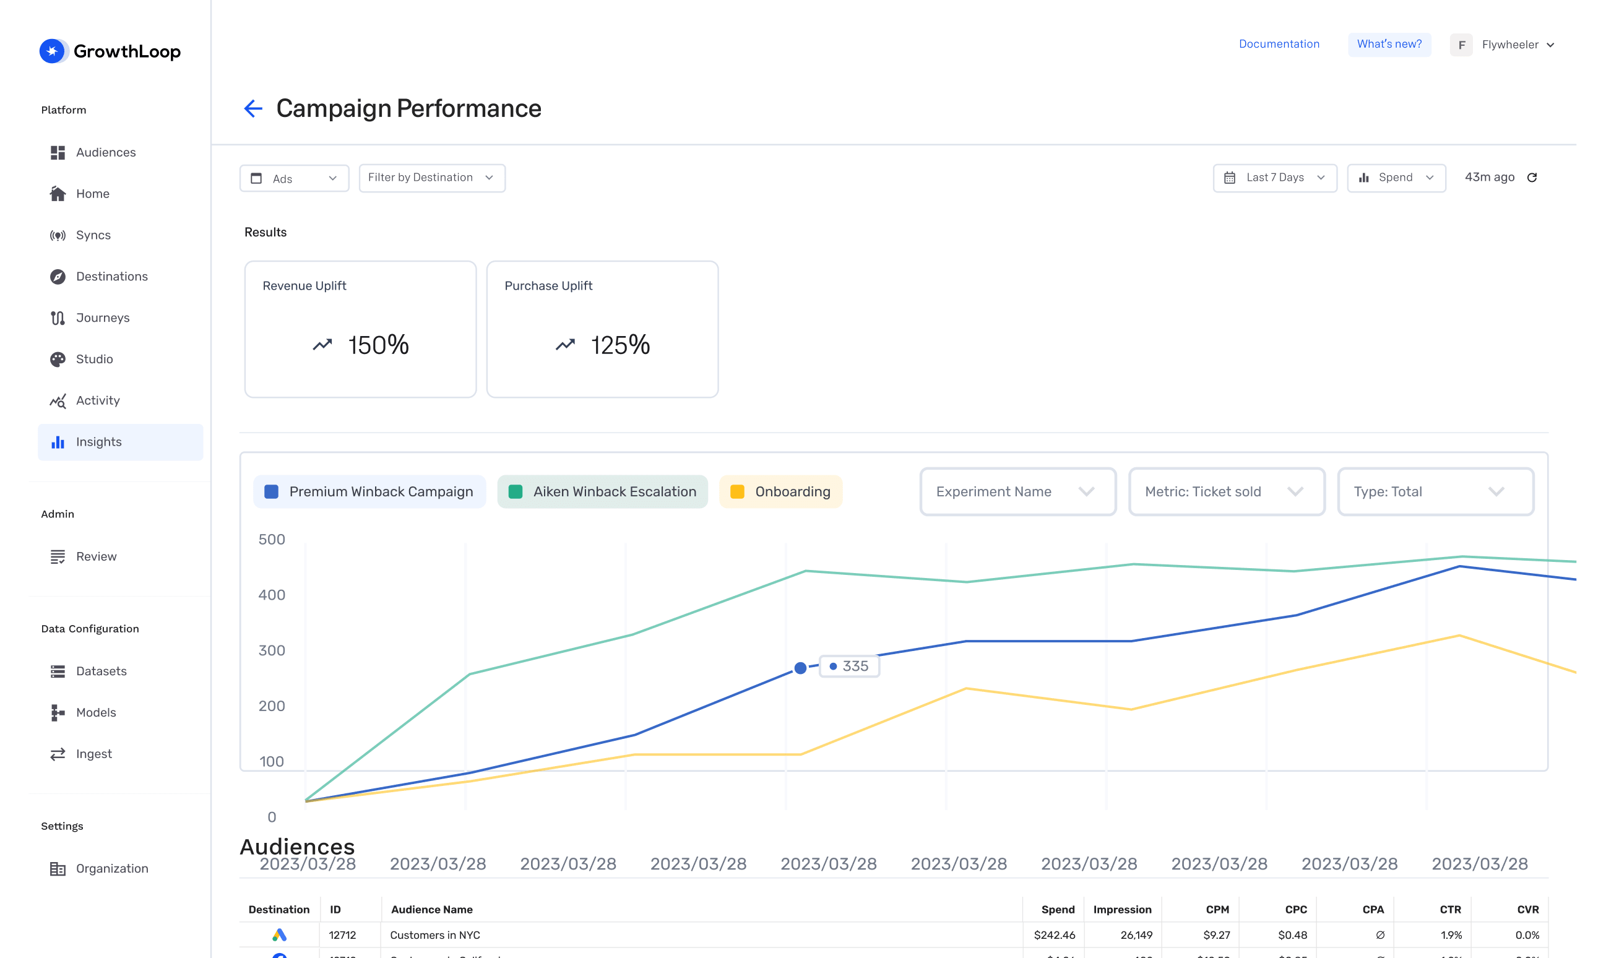
Task: Toggle the Aiken Winback Escalation series
Action: point(602,492)
